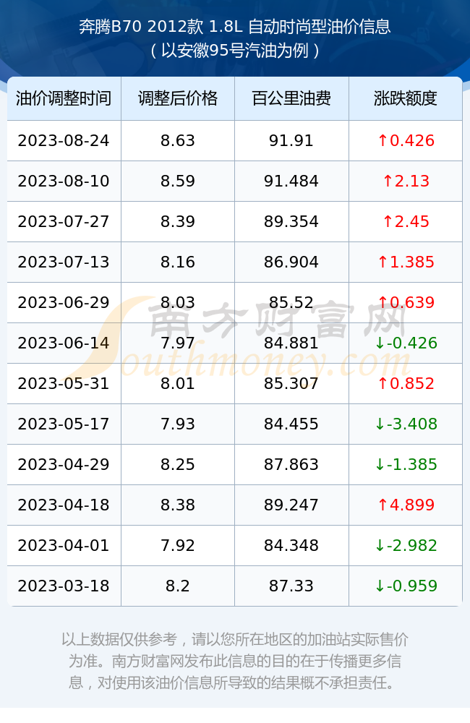
Task: Click the green drop value ↓-0.426
Action: click(x=406, y=343)
